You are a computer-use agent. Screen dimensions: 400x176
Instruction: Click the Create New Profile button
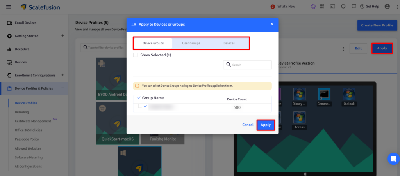(x=377, y=25)
